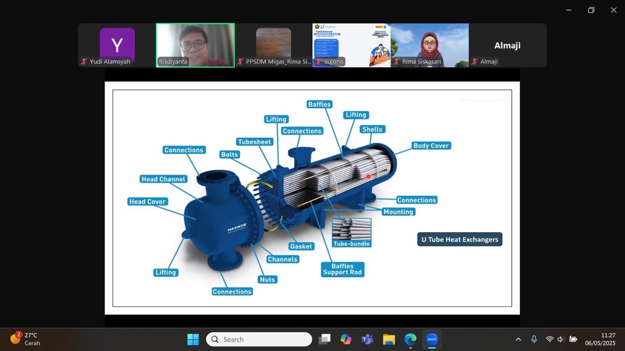Show hidden system tray icons
This screenshot has width=625, height=351.
pos(519,339)
